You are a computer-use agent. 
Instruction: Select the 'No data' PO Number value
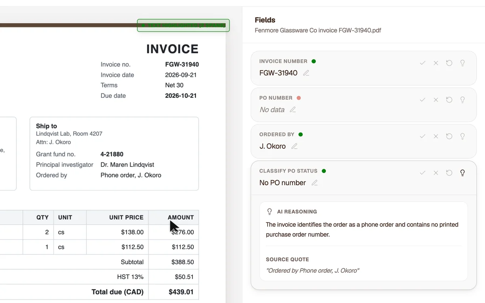click(272, 110)
